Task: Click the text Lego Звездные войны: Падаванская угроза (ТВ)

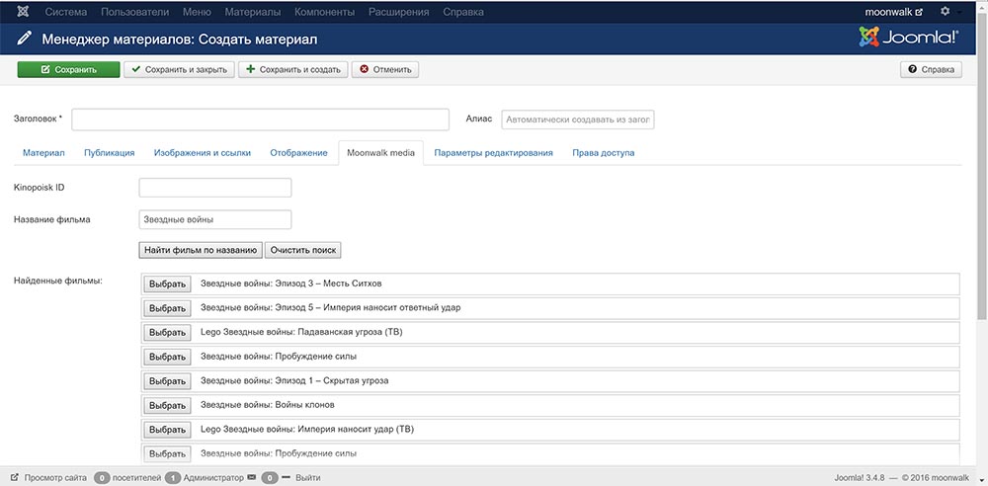Action: pos(301,332)
